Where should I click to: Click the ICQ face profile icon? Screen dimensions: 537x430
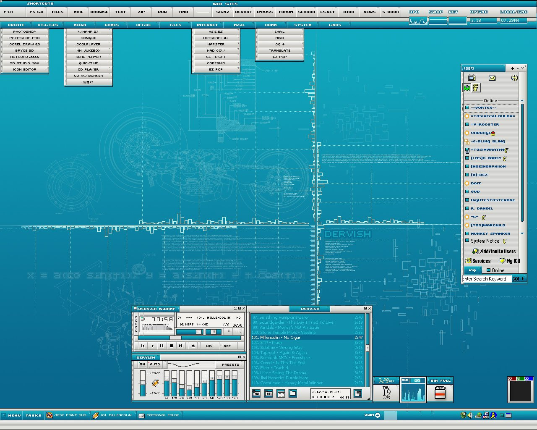point(476,88)
